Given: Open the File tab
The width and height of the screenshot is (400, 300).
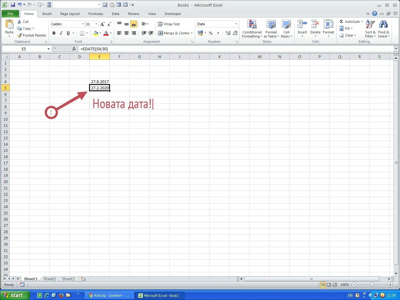Looking at the screenshot, I should pos(10,14).
